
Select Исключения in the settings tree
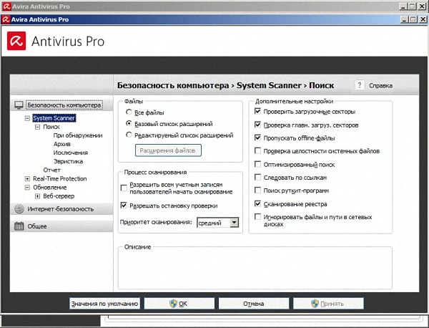pos(70,153)
